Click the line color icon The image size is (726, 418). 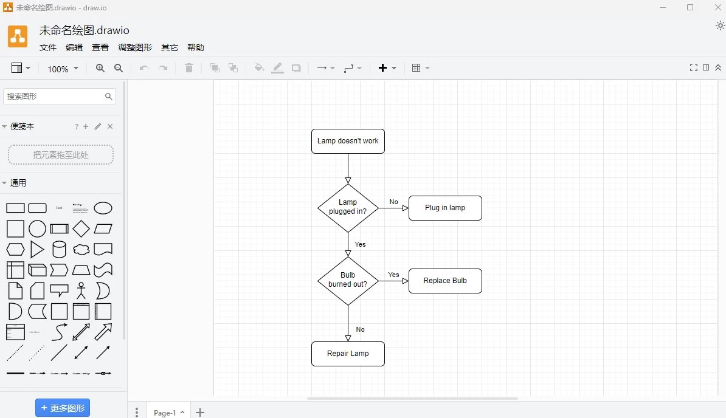tap(277, 68)
